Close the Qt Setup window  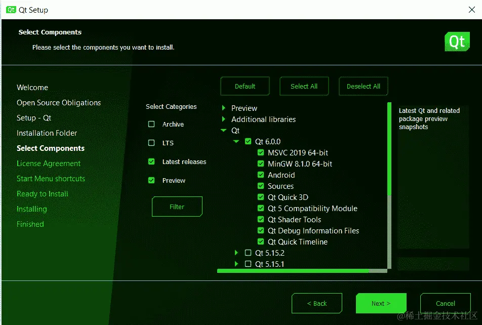tap(472, 10)
